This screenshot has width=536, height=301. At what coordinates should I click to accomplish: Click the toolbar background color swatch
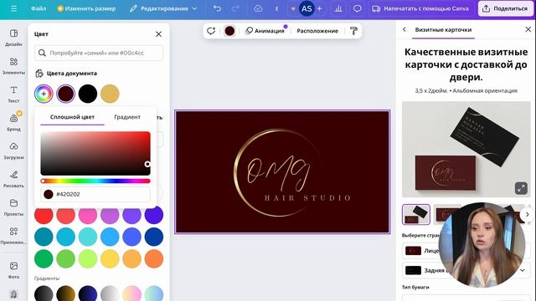click(x=229, y=31)
